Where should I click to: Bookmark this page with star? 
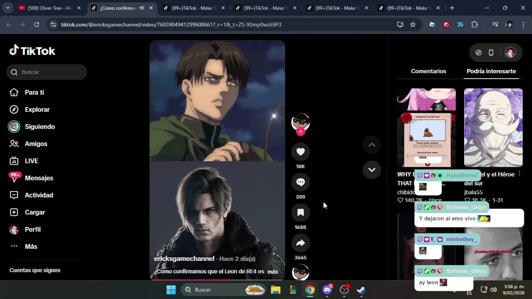413,25
